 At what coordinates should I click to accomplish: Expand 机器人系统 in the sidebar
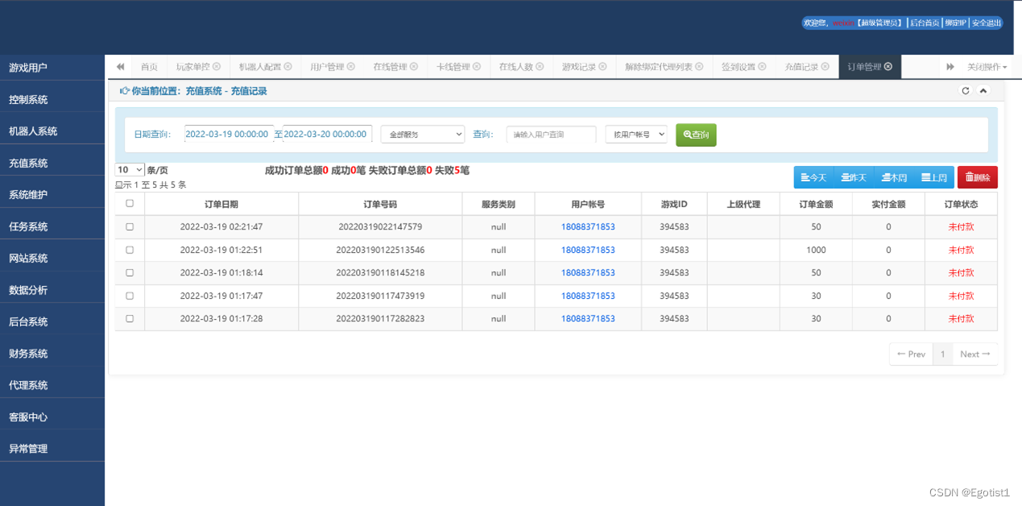pyautogui.click(x=52, y=131)
